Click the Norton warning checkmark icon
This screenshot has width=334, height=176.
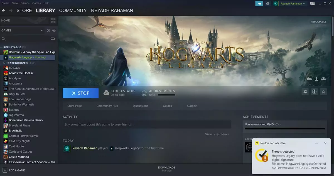[x=262, y=156]
